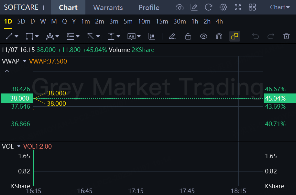Toggle the magnet snap mode
The height and width of the screenshot is (195, 296).
coord(219,36)
